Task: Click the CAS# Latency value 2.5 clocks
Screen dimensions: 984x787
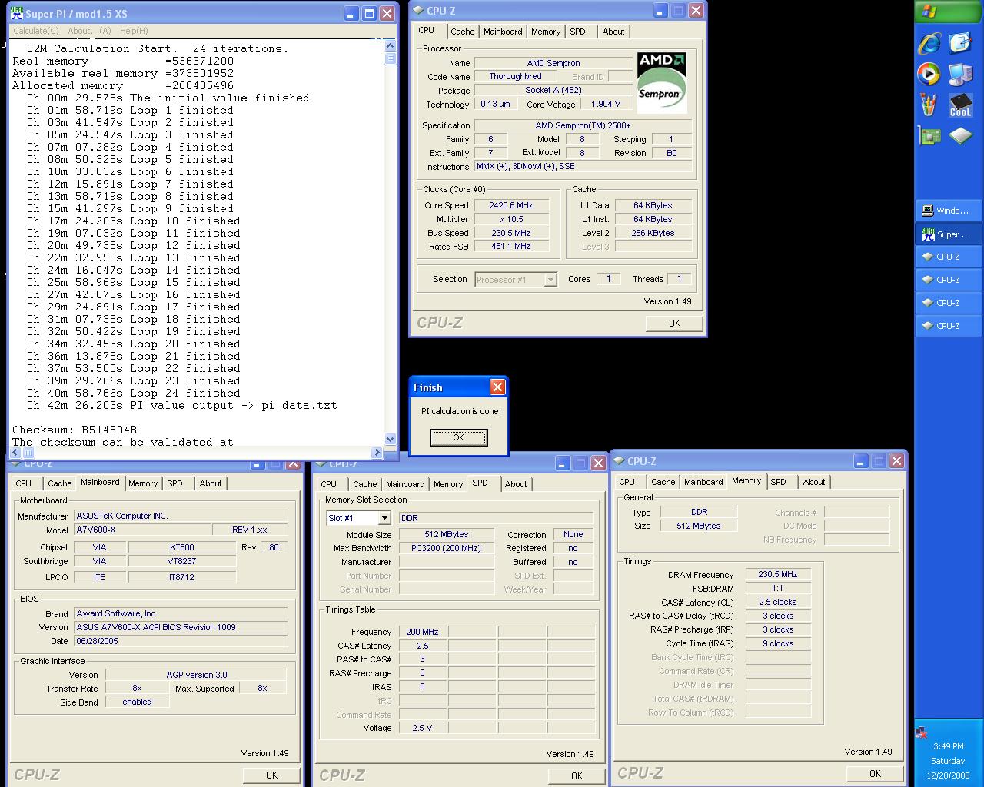Action: point(777,602)
